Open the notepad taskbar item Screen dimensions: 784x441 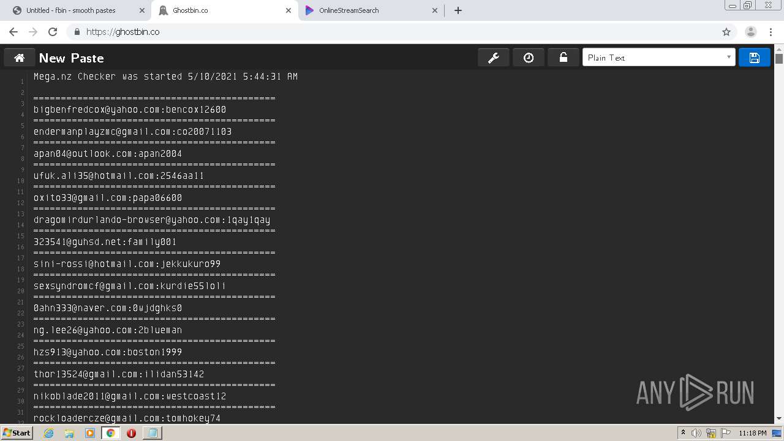point(152,433)
